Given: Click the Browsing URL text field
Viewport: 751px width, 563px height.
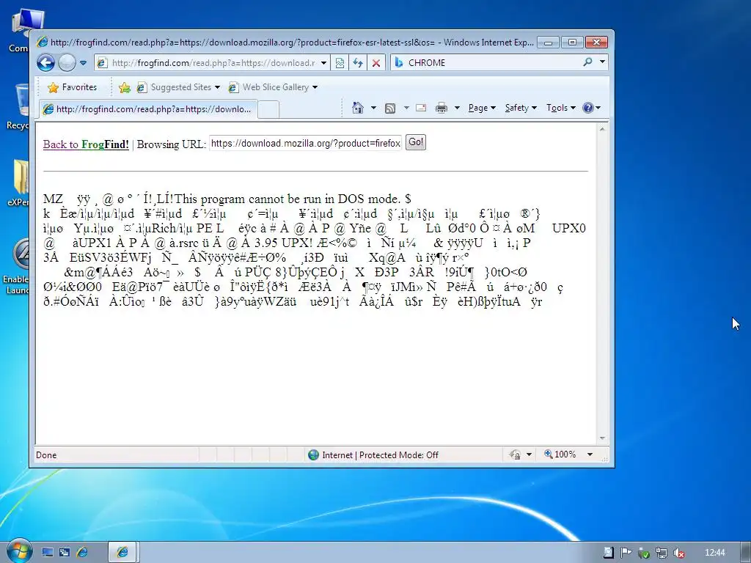Looking at the screenshot, I should tap(306, 143).
